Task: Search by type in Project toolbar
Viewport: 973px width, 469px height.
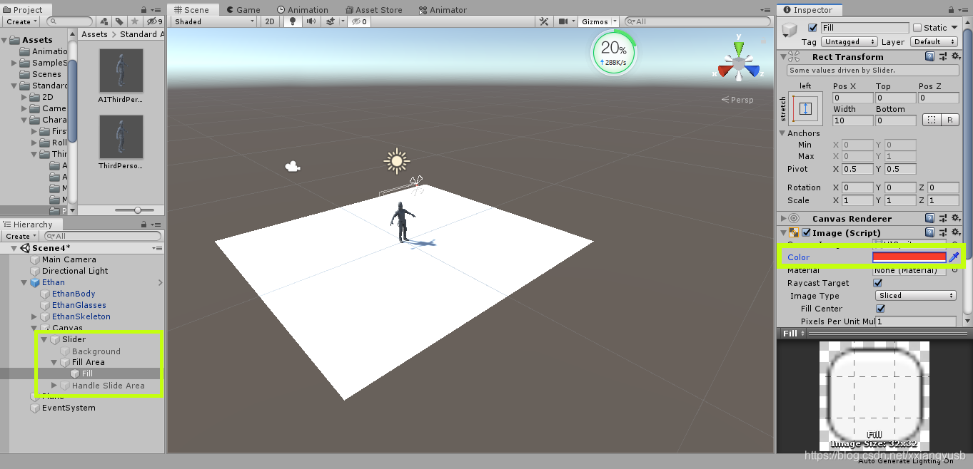Action: [104, 22]
